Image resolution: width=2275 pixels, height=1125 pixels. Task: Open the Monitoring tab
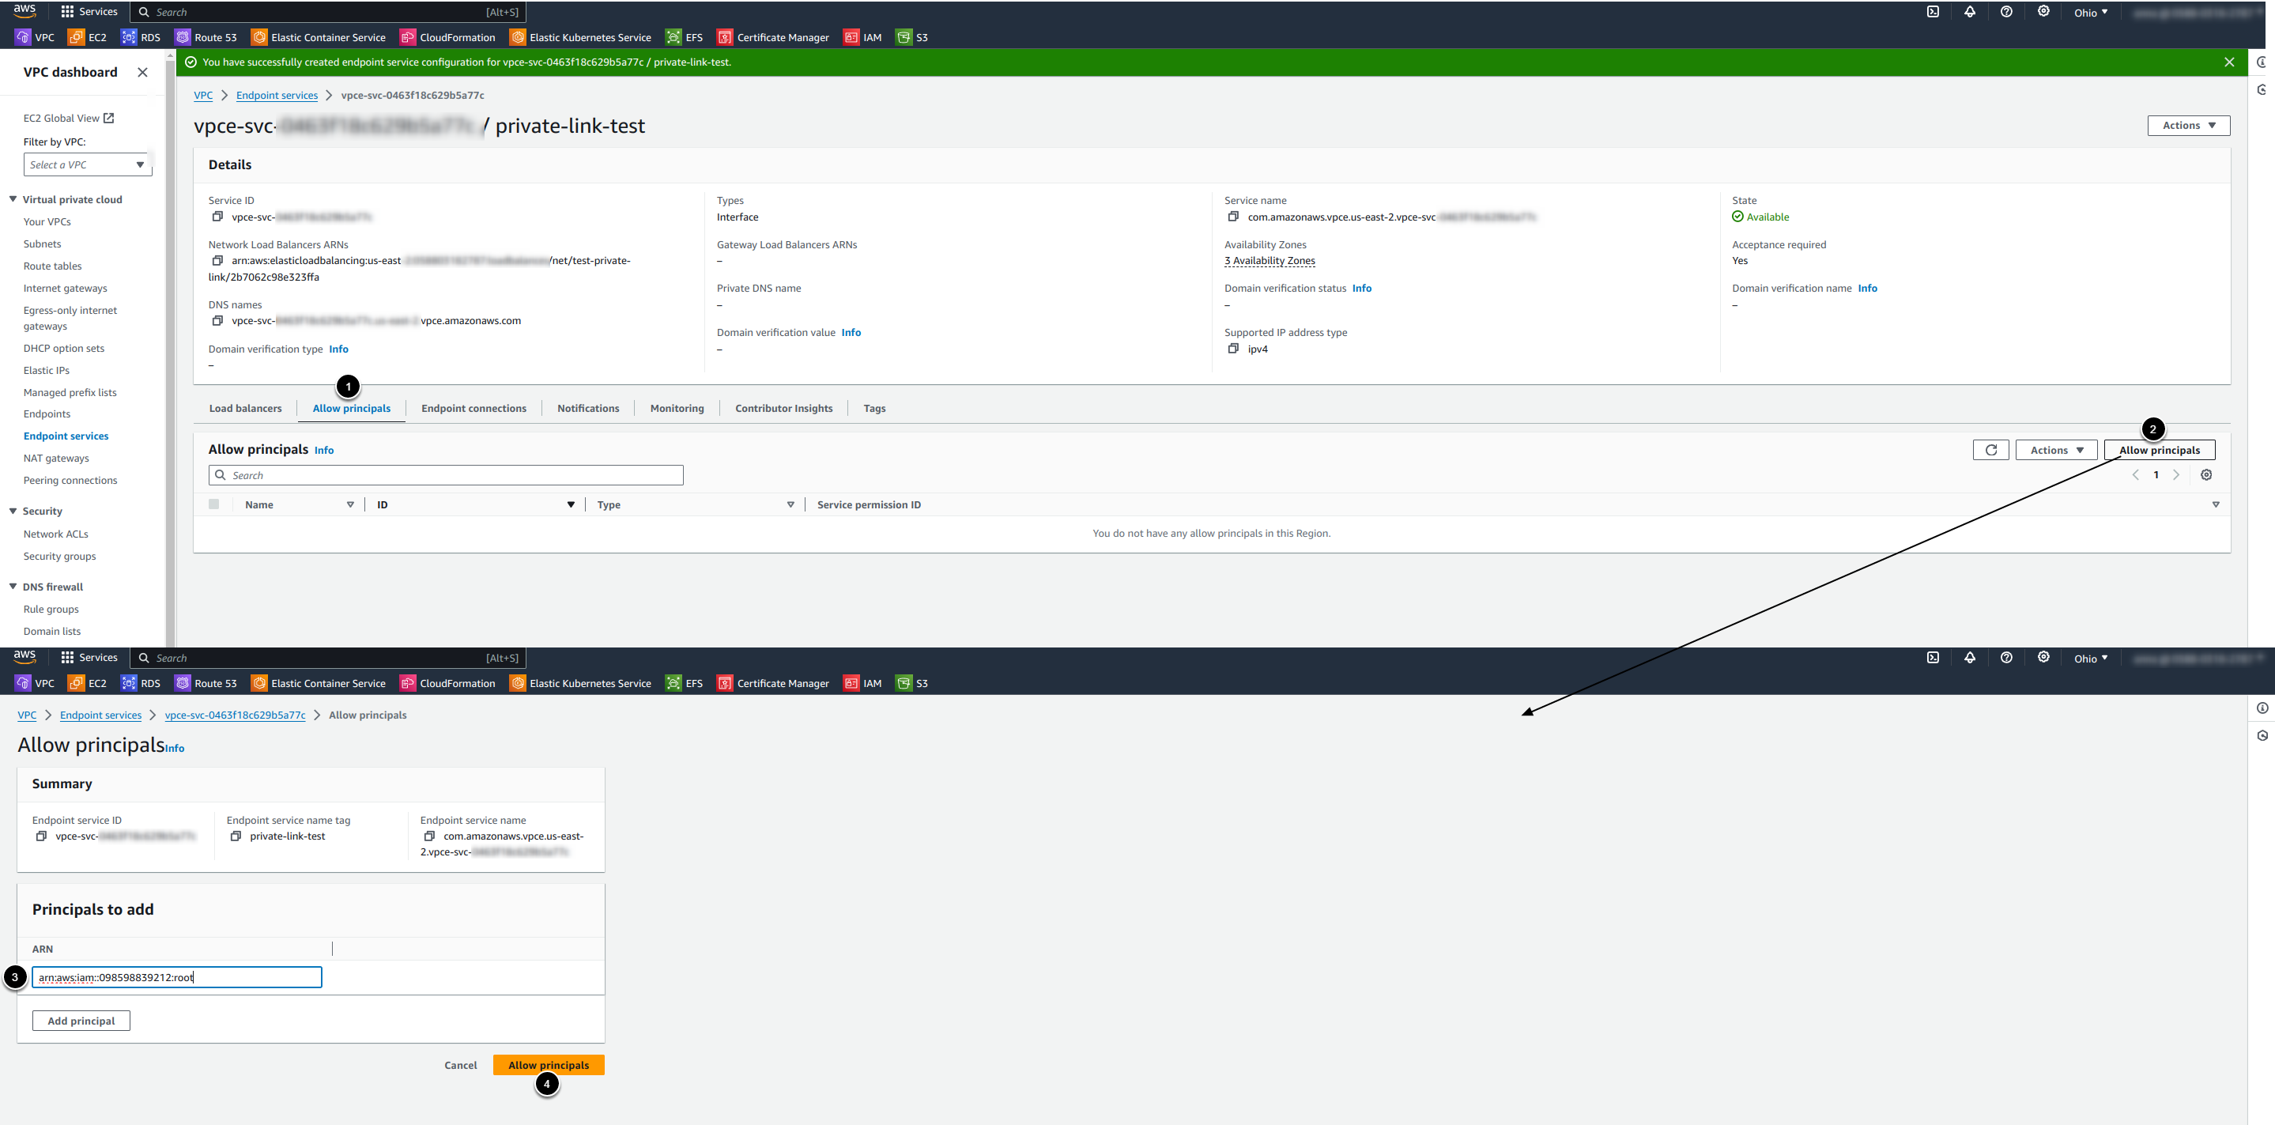[x=677, y=409]
